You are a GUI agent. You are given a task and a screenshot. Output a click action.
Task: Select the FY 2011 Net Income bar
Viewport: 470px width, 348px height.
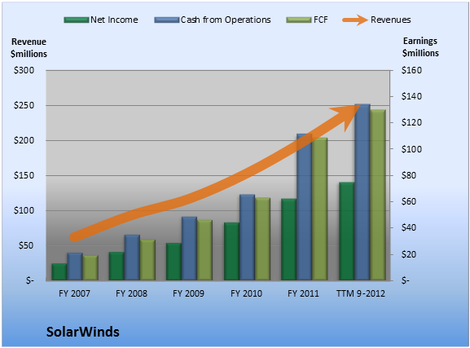pyautogui.click(x=288, y=240)
